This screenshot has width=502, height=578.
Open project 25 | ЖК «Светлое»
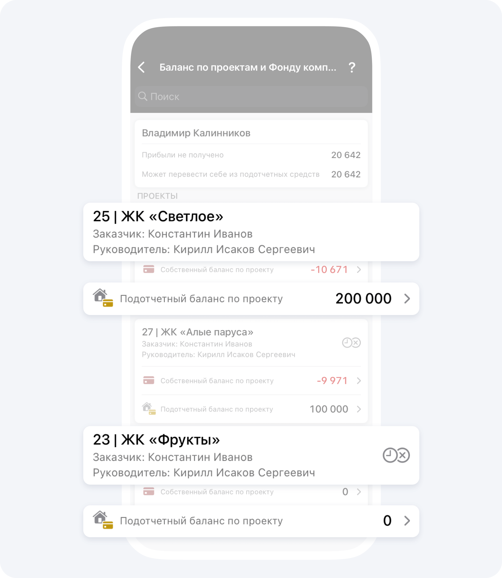coord(251,232)
